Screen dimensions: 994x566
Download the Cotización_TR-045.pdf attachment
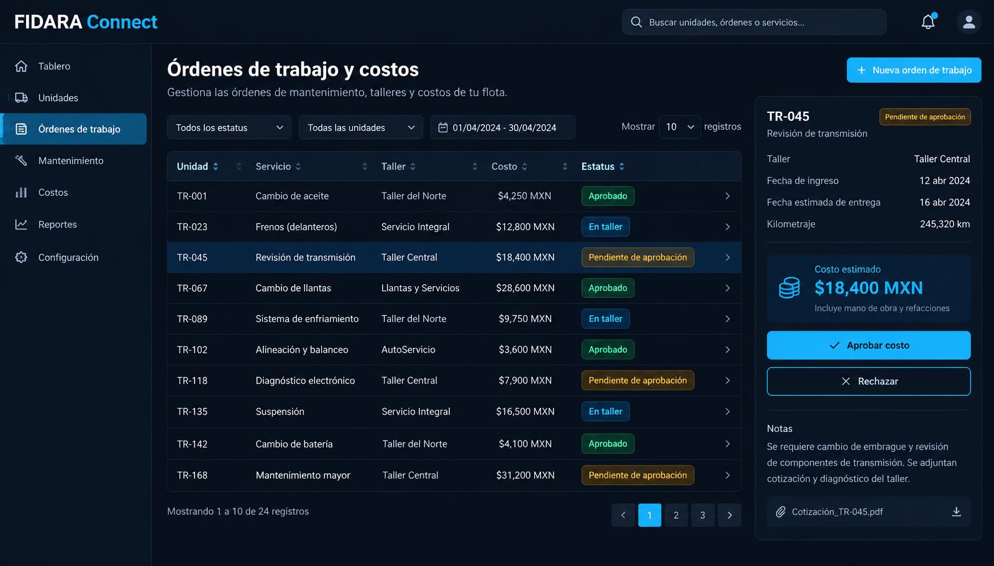coord(956,511)
